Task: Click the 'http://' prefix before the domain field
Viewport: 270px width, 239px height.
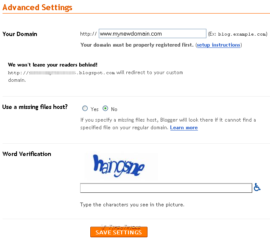Action: click(88, 34)
